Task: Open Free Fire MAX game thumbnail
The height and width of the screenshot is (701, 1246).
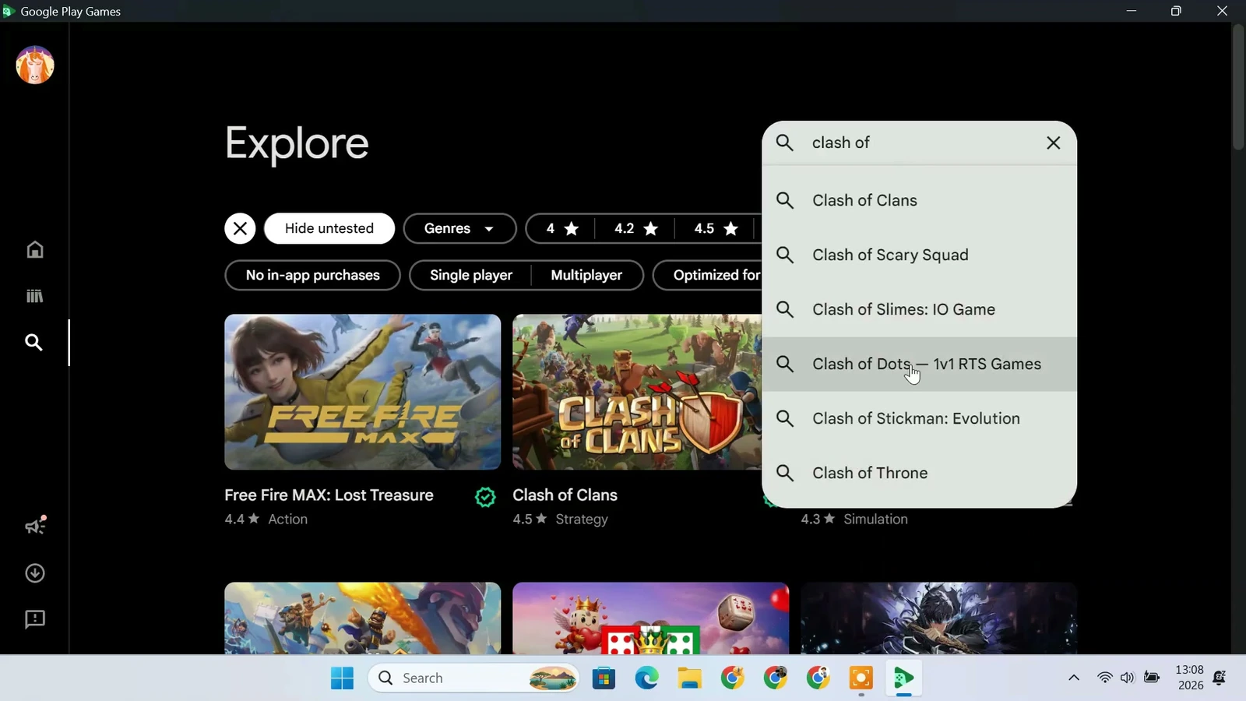Action: coord(362,392)
